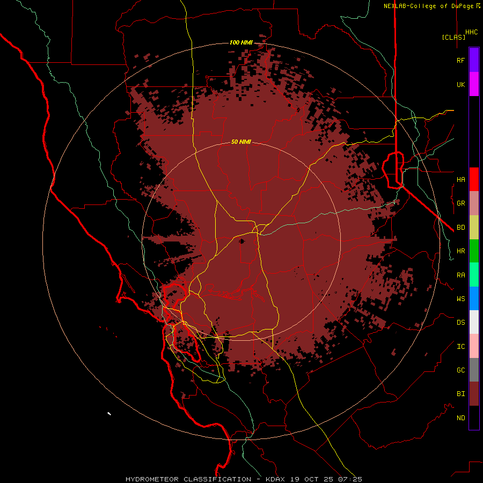Click the DS white legend swatch
Viewport: 483px width, 483px height.
click(x=474, y=322)
